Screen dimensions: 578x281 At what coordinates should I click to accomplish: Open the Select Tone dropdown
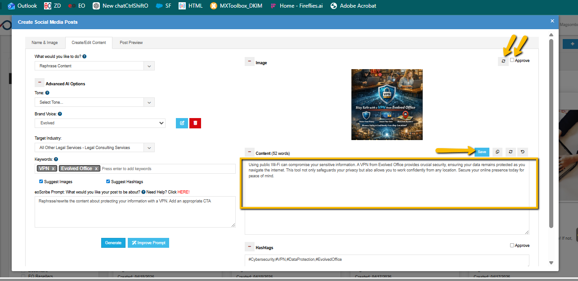[x=94, y=102]
